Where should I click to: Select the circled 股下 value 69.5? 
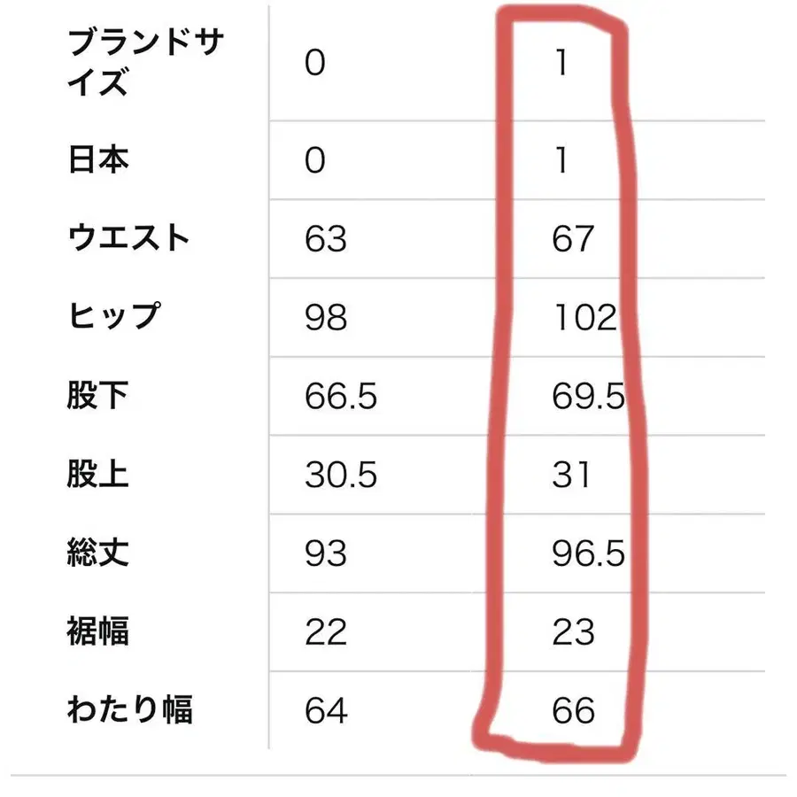(x=588, y=396)
